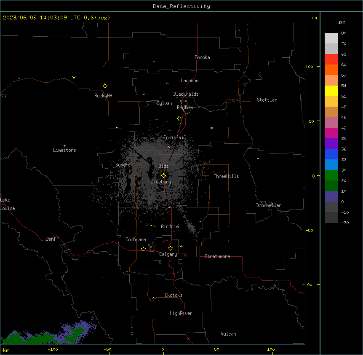Click the white plus marker north of Drumheller
The height and width of the screenshot is (355, 363).
[x=258, y=158]
